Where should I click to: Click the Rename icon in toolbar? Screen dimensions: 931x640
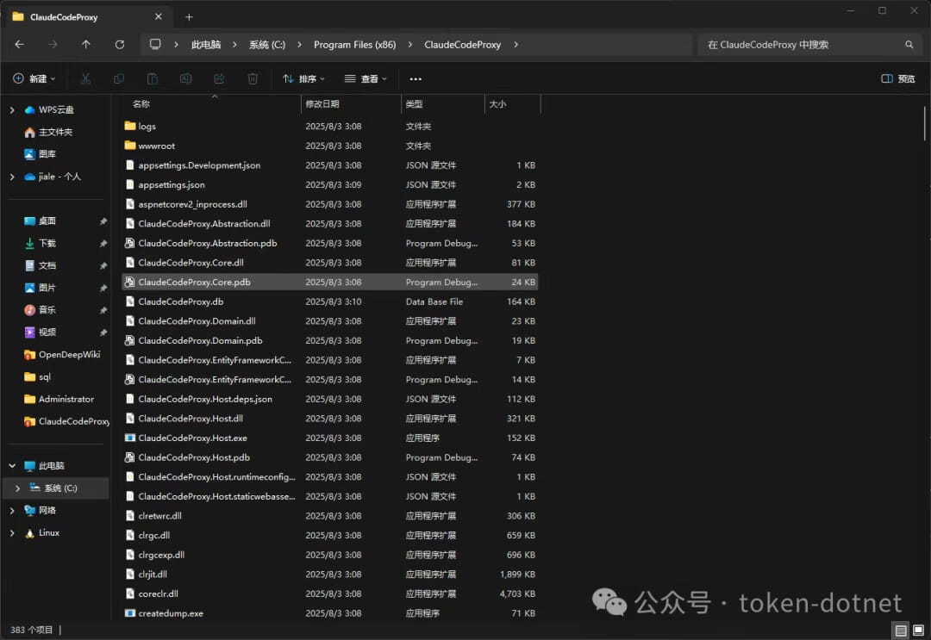pyautogui.click(x=186, y=79)
